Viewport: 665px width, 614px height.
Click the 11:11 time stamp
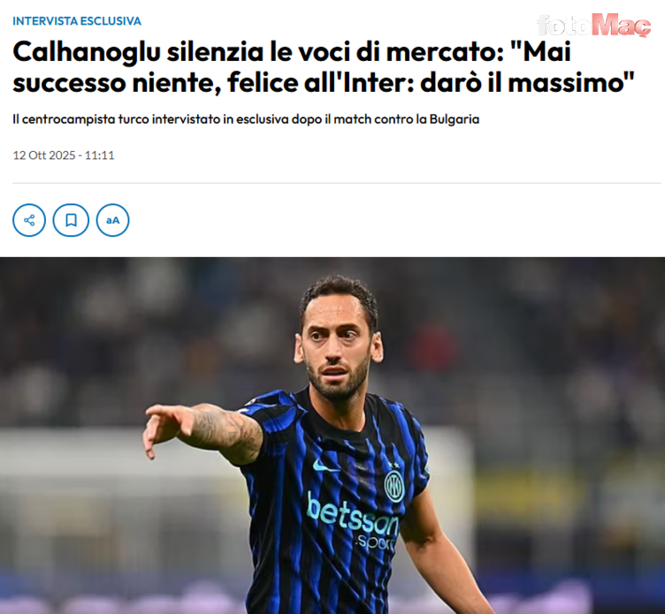(99, 155)
